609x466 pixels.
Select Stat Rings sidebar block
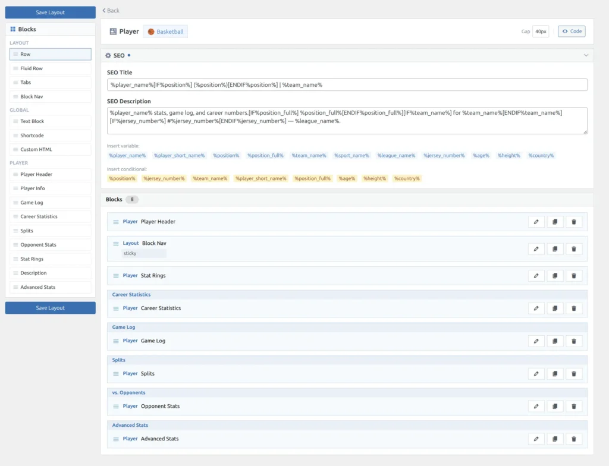51,259
